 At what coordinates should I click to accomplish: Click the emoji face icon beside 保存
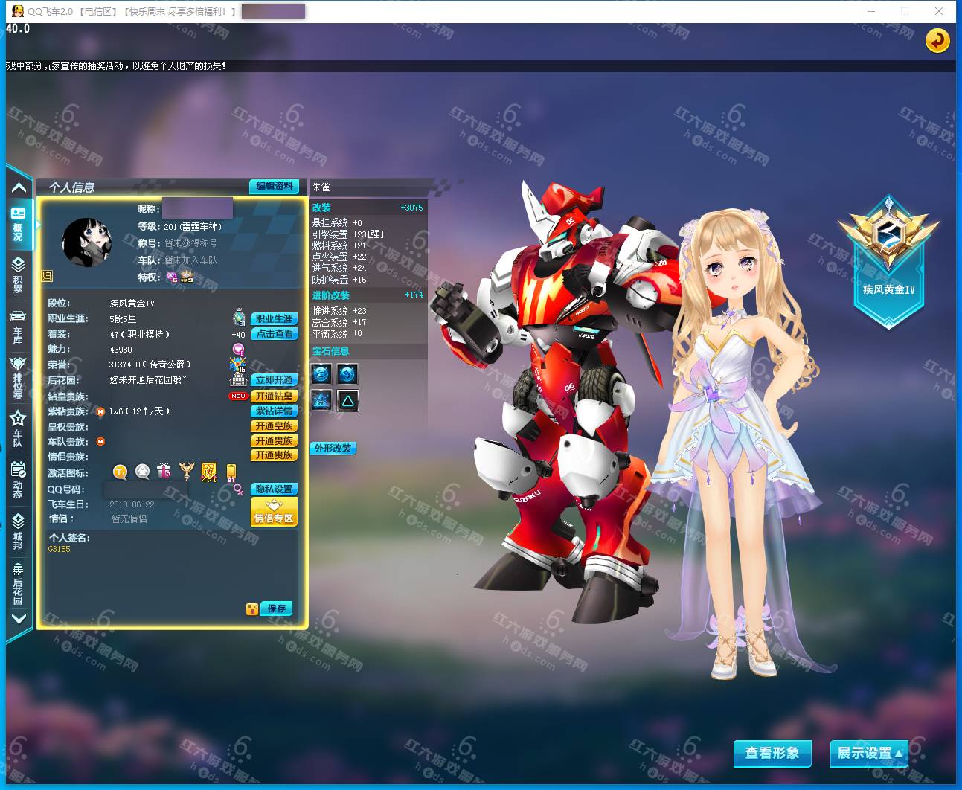(252, 609)
